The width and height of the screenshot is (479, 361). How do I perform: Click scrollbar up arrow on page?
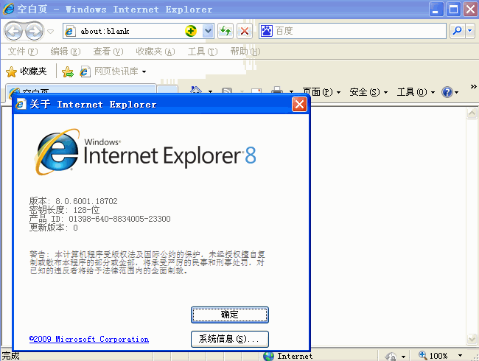pyautogui.click(x=472, y=113)
